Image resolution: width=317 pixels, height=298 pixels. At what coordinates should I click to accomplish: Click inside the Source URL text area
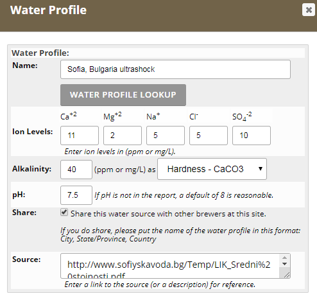tap(170, 266)
